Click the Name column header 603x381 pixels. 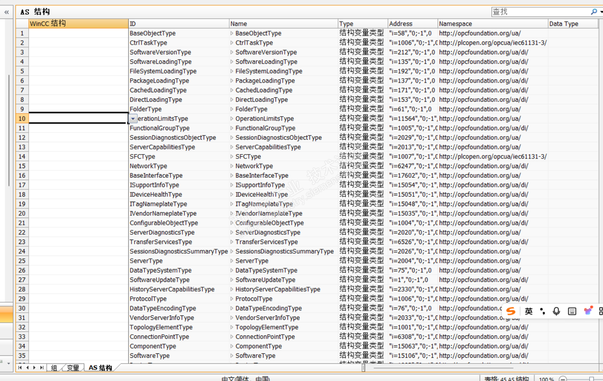pyautogui.click(x=284, y=24)
